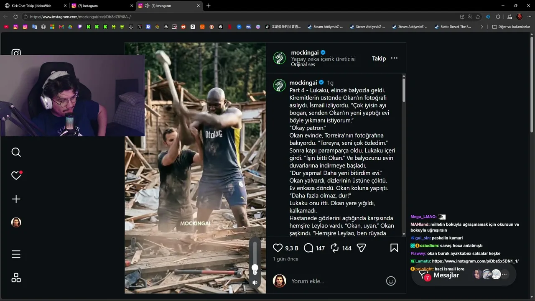Screen dimensions: 535x301
Task: Open Instagram search from the sidebar
Action: click(x=16, y=152)
